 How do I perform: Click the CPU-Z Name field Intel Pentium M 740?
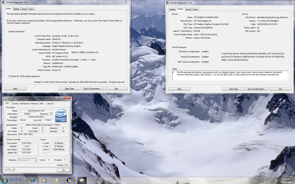tap(36, 111)
